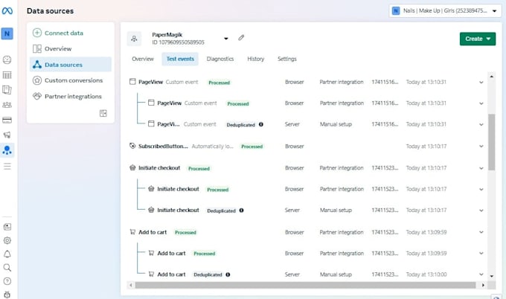Click the SubscribedButton... event name
This screenshot has height=299, width=506.
pyautogui.click(x=163, y=146)
